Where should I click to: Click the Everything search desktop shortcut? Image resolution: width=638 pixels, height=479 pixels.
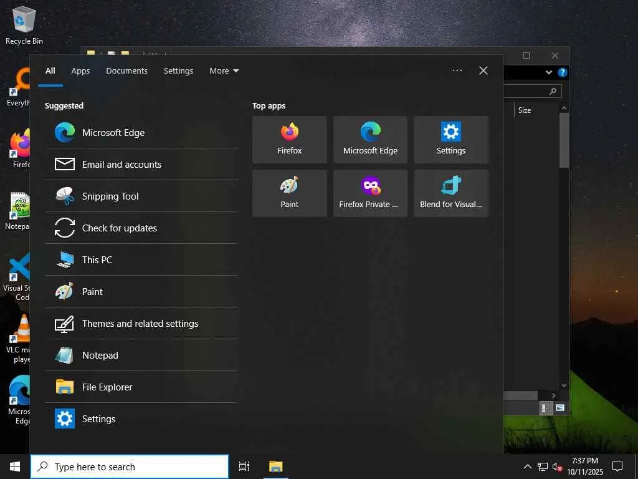click(18, 87)
